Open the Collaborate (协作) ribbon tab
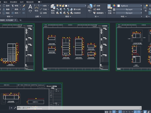This screenshot has height=113, width=151. [x=22, y=2]
